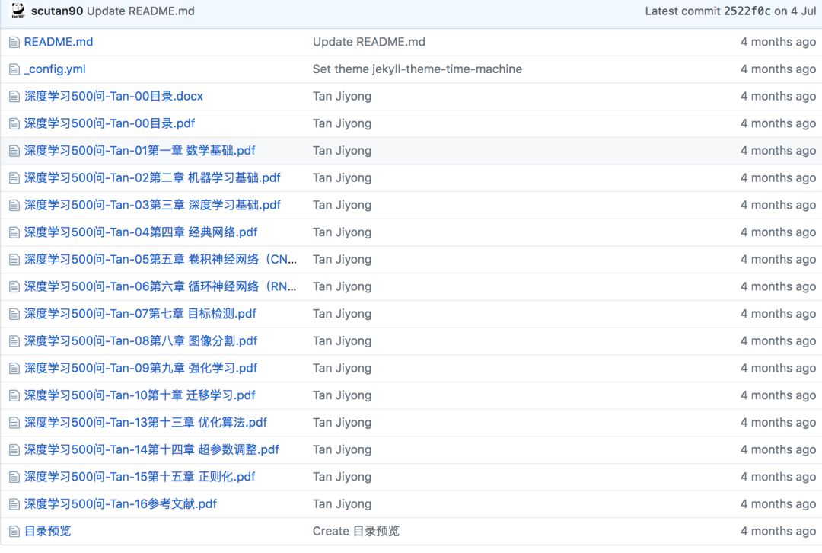Open 深度学习500问-Tan-00目录.pdf file
822x553 pixels.
(x=110, y=124)
